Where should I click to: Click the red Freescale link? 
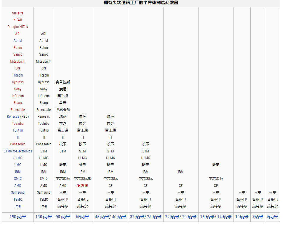18,109
